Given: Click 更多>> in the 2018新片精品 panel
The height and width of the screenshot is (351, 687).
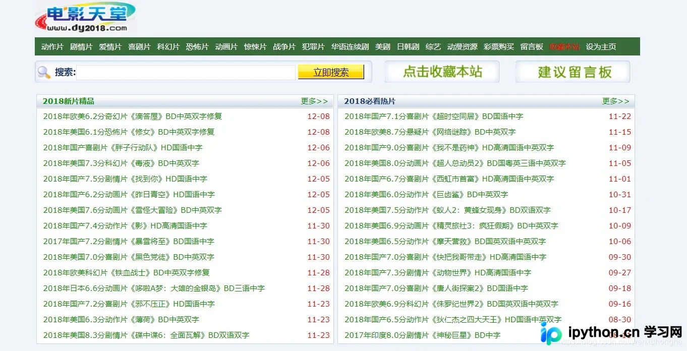Looking at the screenshot, I should pyautogui.click(x=314, y=101).
